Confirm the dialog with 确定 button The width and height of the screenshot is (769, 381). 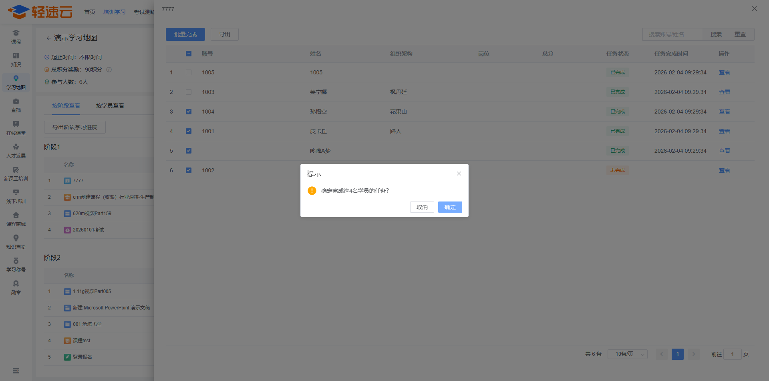[450, 207]
